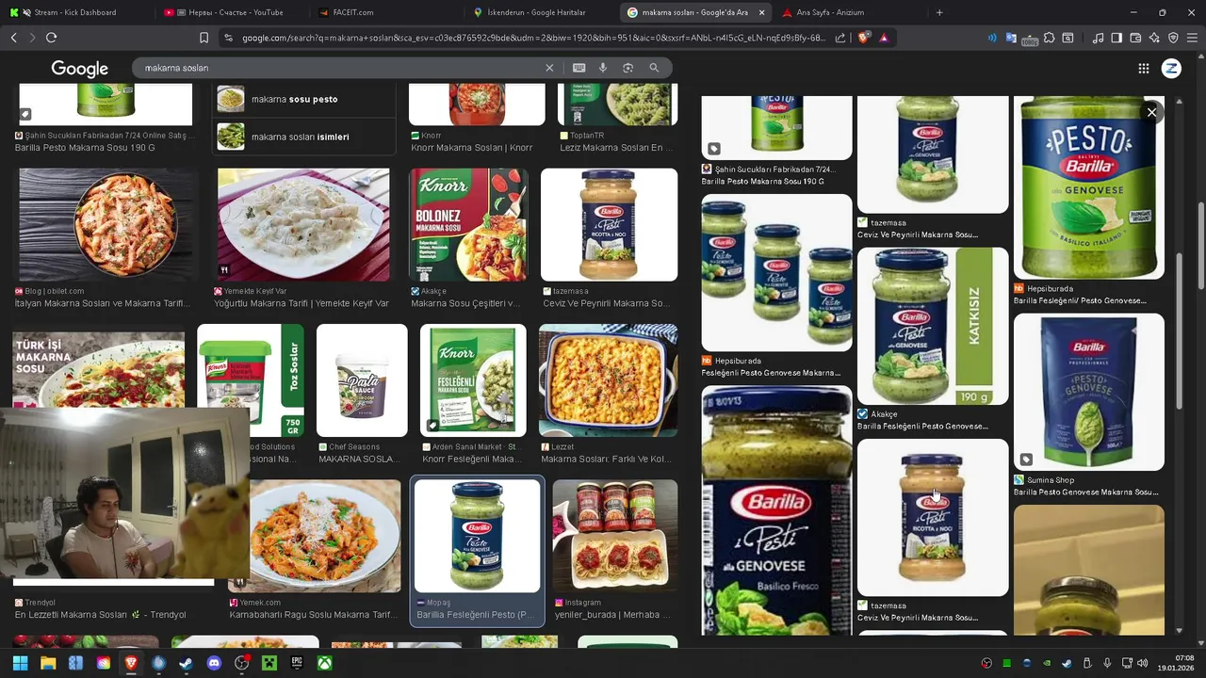Open the browser hamburger menu
Viewport: 1206px width, 678px height.
click(x=1192, y=38)
